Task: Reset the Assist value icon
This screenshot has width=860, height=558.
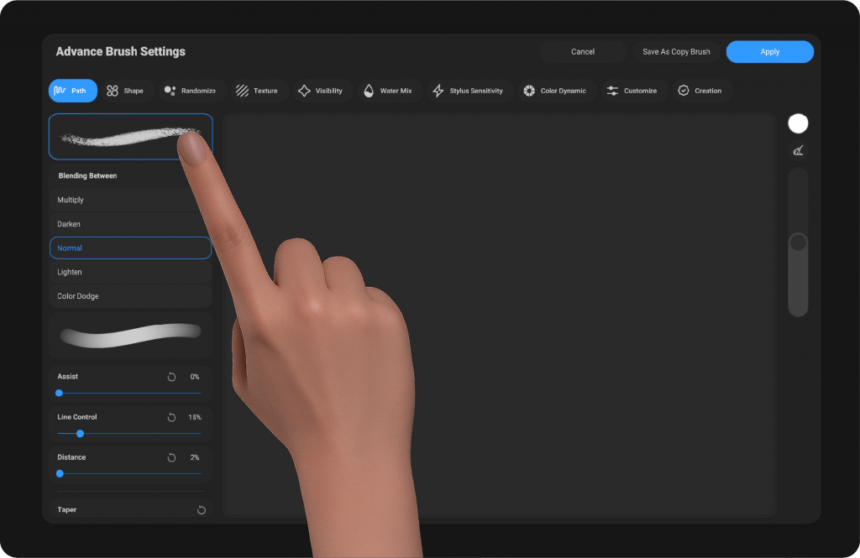Action: point(171,377)
